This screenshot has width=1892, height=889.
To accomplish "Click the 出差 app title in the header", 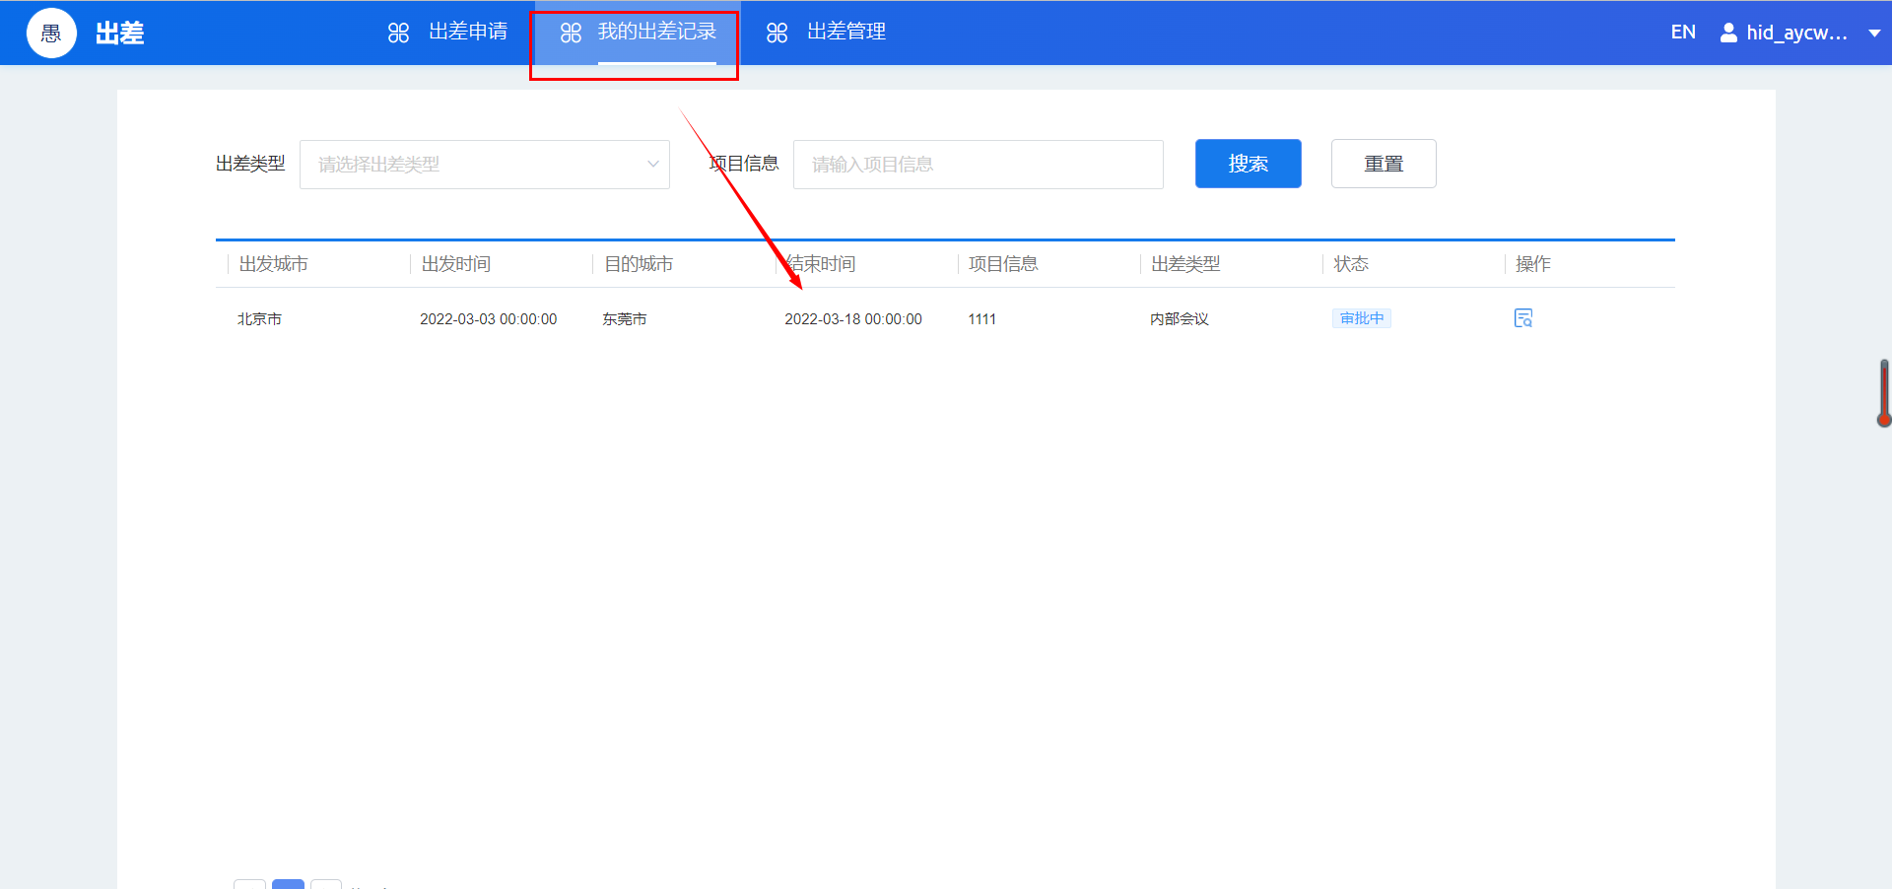I will point(119,32).
